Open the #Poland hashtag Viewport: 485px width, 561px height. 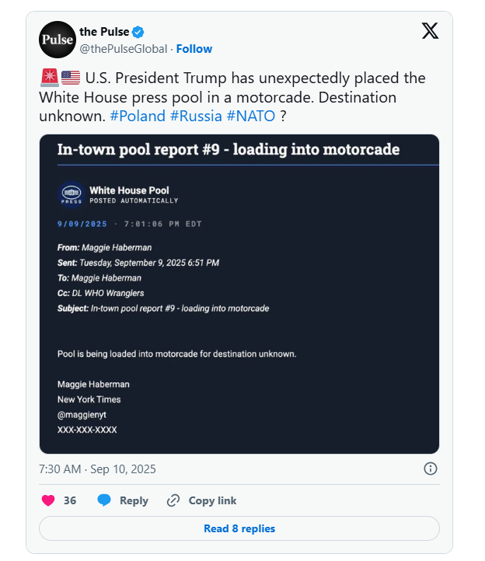point(137,116)
